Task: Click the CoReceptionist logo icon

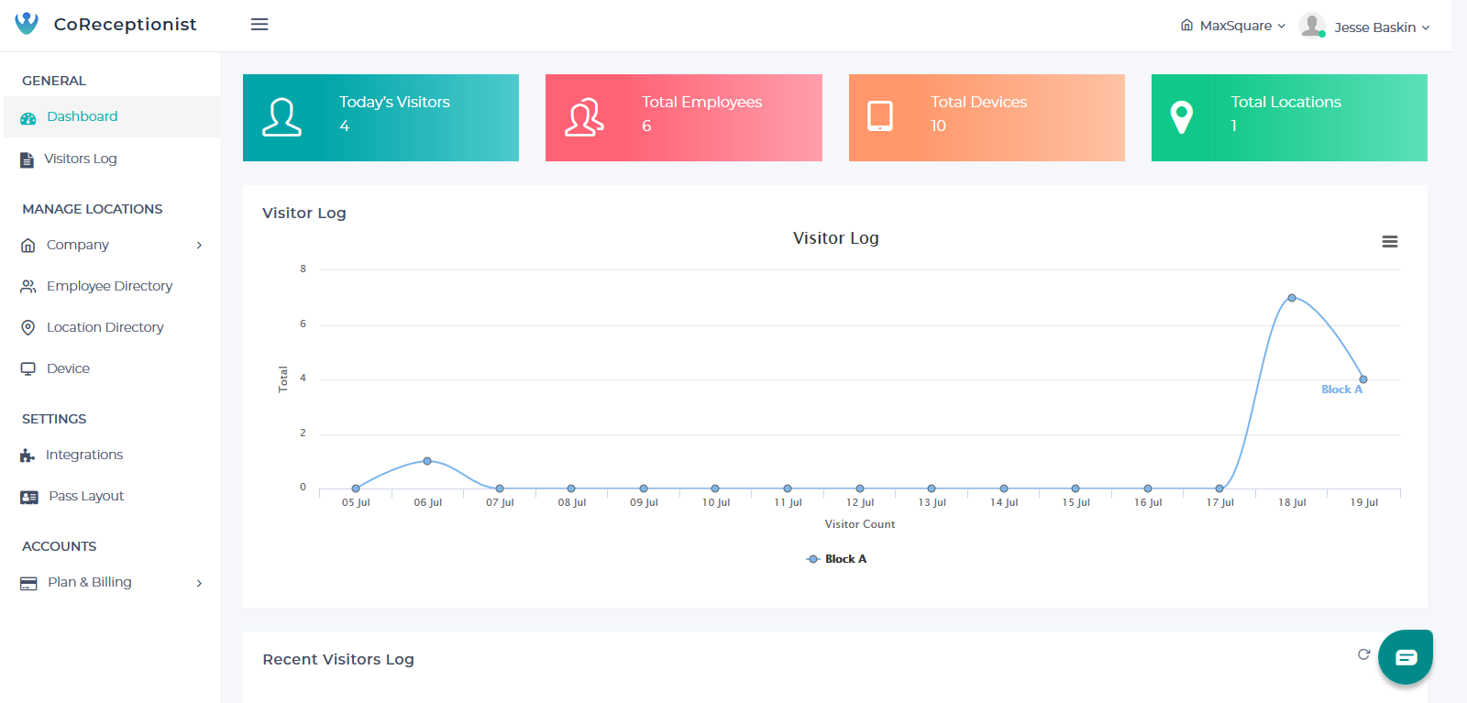Action: click(27, 24)
